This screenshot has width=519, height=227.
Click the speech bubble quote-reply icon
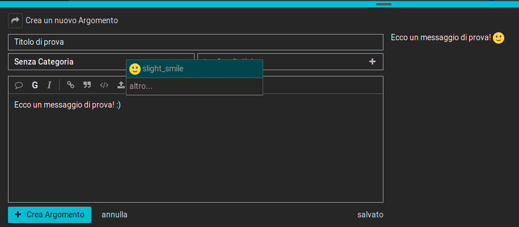point(18,85)
